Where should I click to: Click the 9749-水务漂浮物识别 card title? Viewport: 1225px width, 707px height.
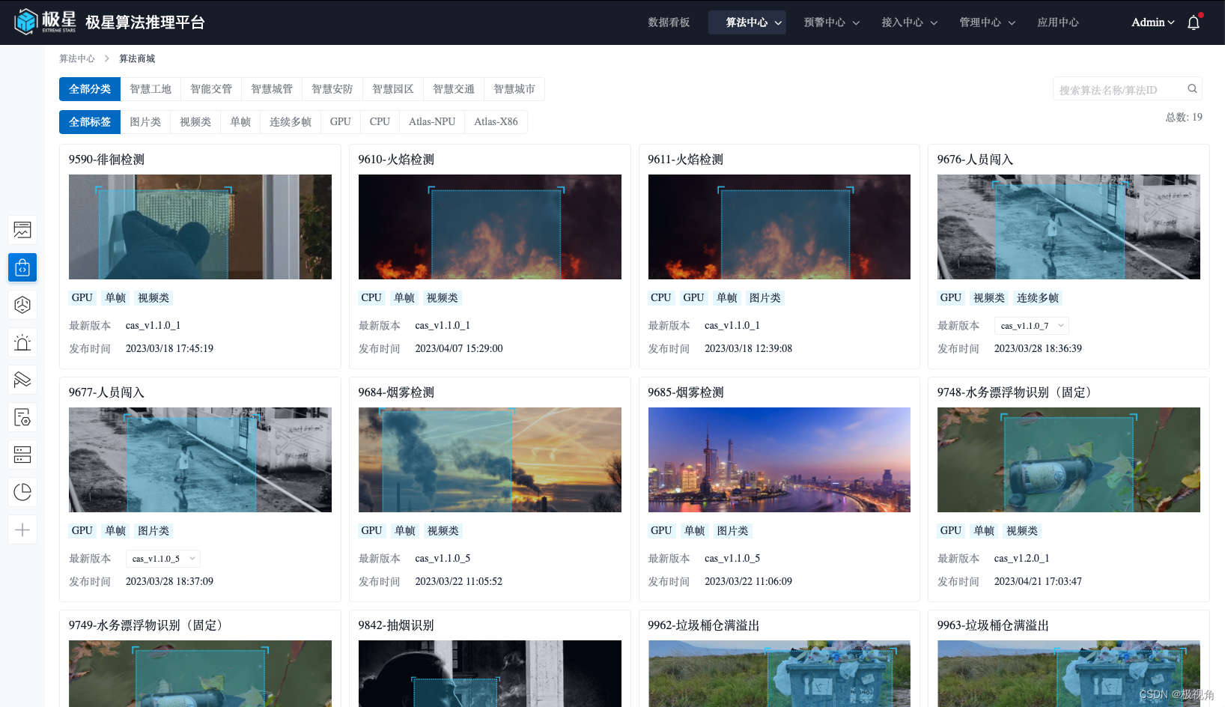coord(148,625)
